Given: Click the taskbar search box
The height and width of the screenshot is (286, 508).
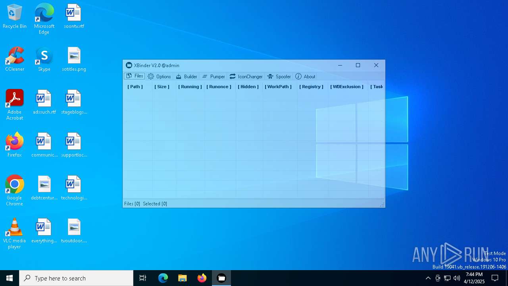Looking at the screenshot, I should click(x=76, y=278).
